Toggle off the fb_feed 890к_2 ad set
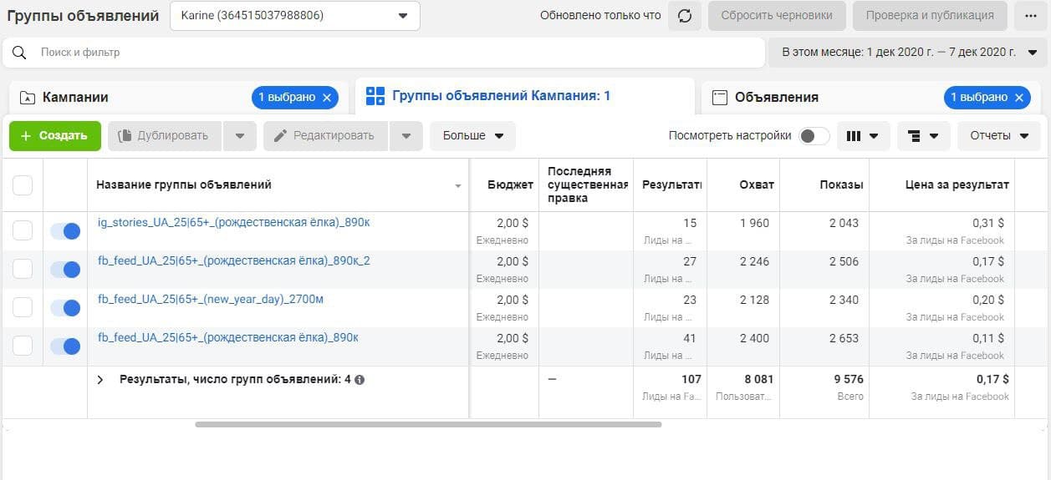 pos(65,270)
